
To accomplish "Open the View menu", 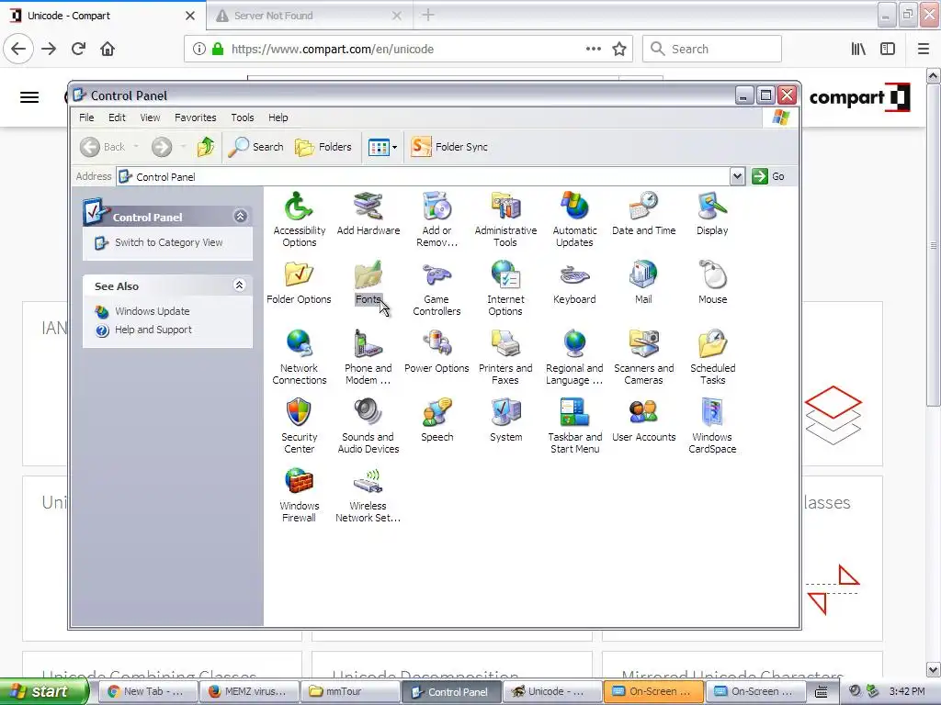I will [150, 117].
